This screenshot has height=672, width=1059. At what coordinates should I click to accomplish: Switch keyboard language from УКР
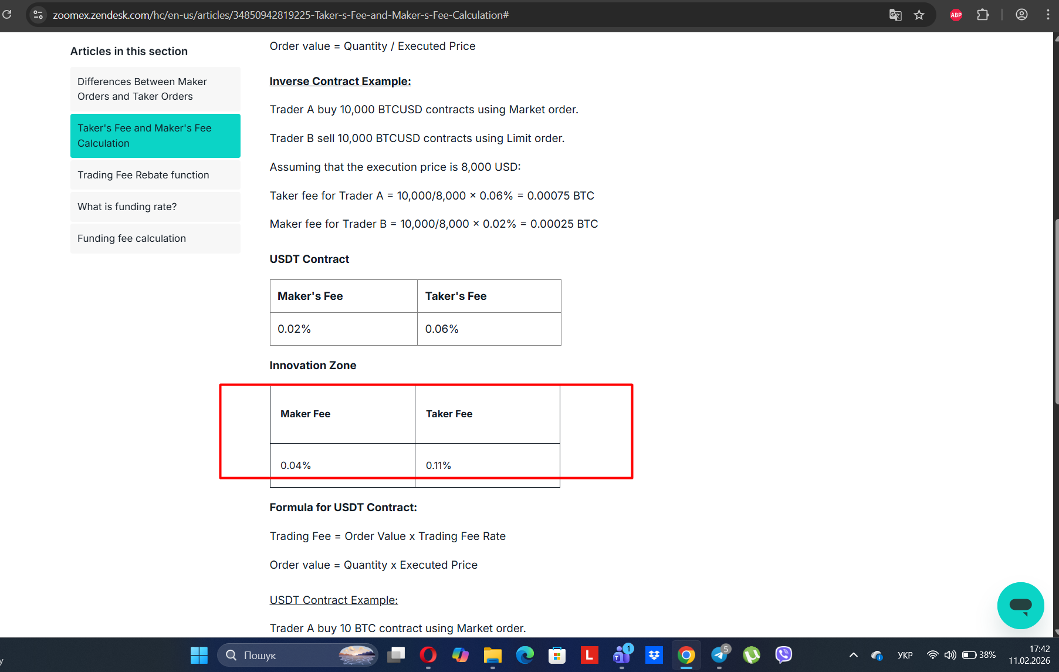pyautogui.click(x=905, y=655)
